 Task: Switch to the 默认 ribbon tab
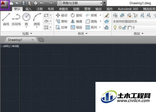tap(17, 9)
